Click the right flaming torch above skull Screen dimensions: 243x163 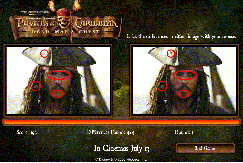coord(77,6)
